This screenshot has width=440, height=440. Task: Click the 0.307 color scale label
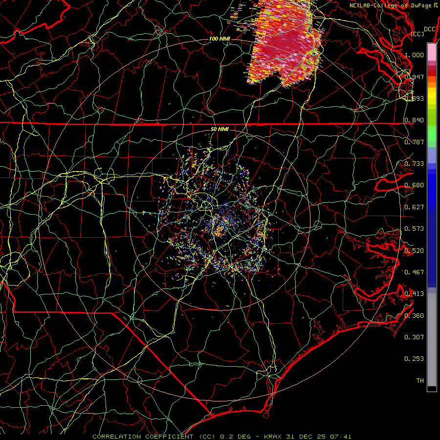point(414,337)
